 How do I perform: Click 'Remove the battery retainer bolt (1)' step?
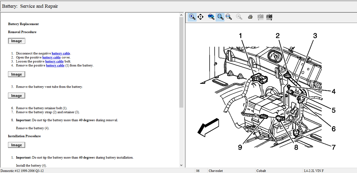pos(42,108)
